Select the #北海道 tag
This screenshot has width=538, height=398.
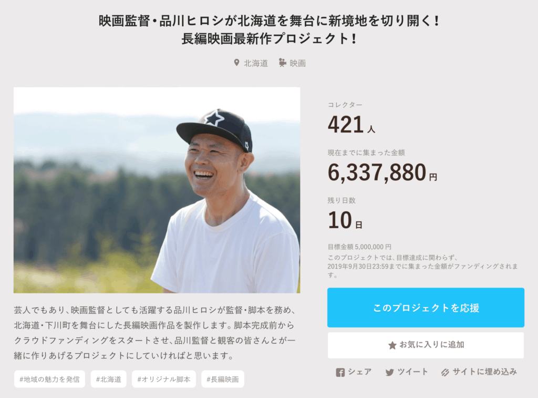point(108,379)
